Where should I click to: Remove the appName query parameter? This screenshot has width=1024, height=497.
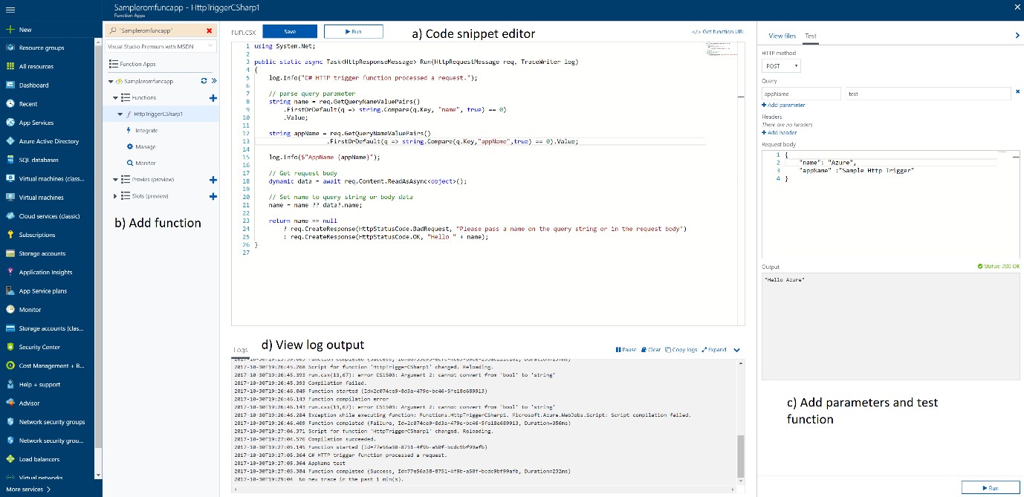[1017, 94]
